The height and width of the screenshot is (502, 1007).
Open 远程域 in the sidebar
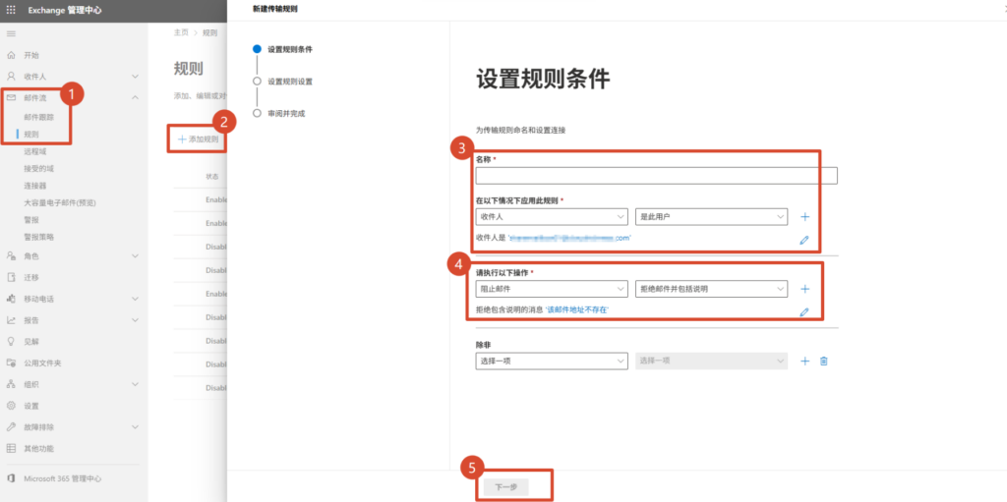coord(35,151)
